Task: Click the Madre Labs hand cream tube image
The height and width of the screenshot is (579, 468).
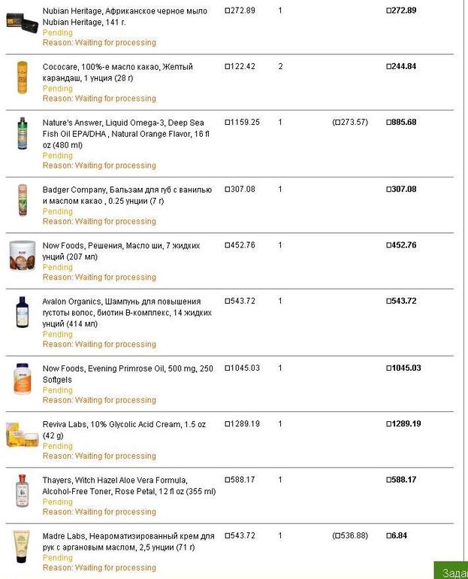Action: (22, 547)
